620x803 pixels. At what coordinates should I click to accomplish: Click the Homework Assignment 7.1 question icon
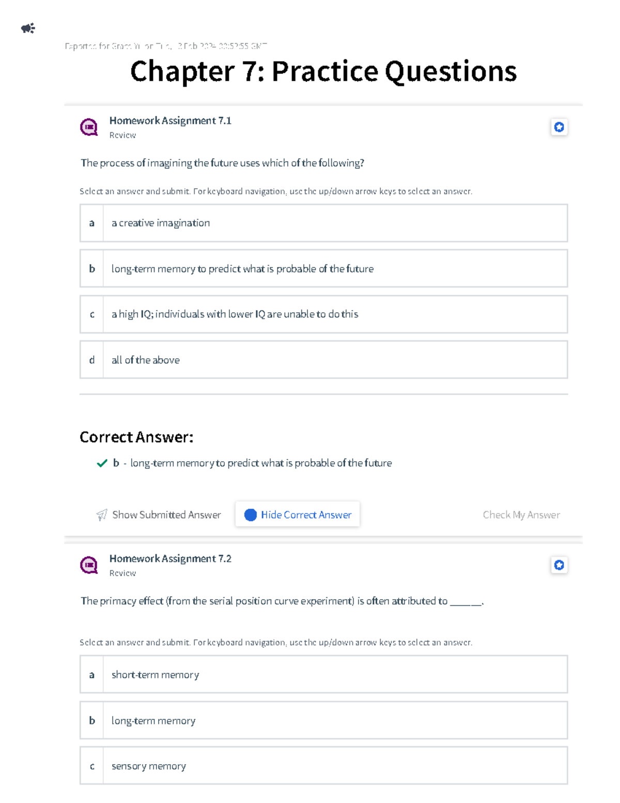pyautogui.click(x=89, y=127)
